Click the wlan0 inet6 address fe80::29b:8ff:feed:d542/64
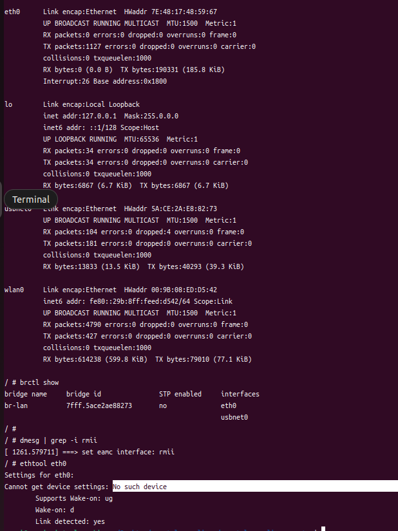 [x=147, y=301]
